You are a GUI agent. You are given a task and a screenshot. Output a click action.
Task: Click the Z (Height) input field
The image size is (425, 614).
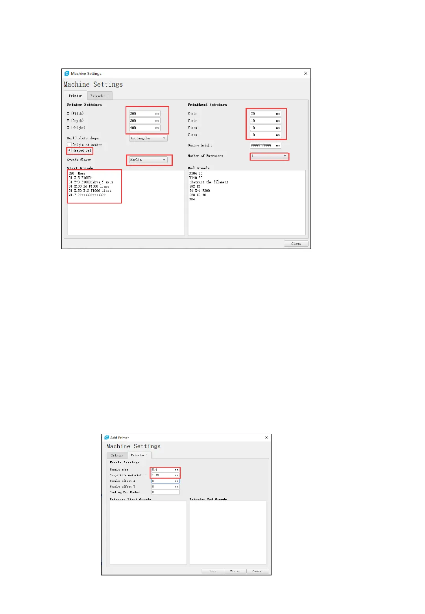click(144, 128)
